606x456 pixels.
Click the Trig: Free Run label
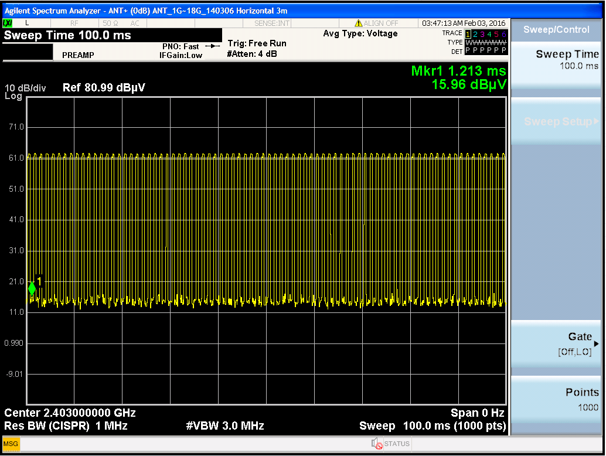(257, 43)
